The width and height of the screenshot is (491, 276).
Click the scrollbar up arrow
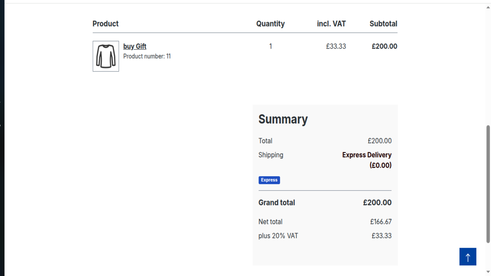[x=488, y=7]
